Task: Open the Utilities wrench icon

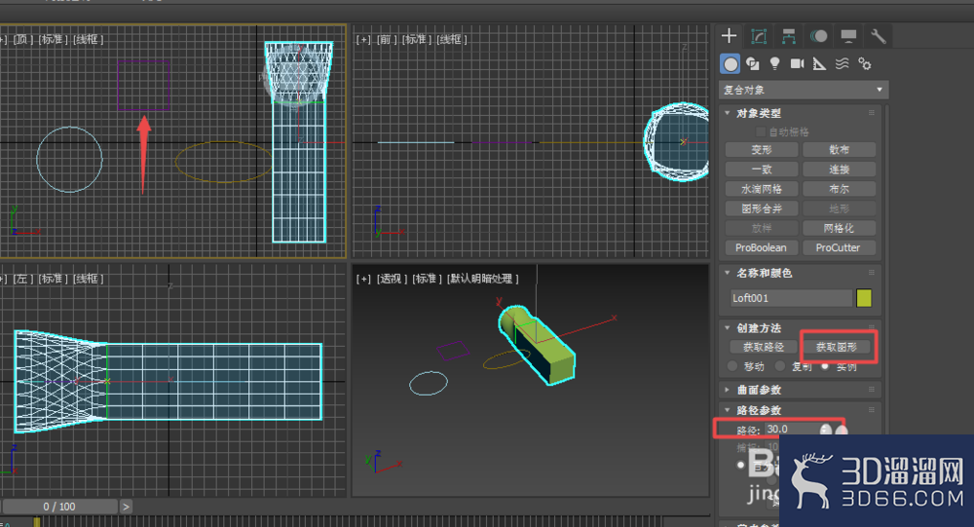Action: 879,36
